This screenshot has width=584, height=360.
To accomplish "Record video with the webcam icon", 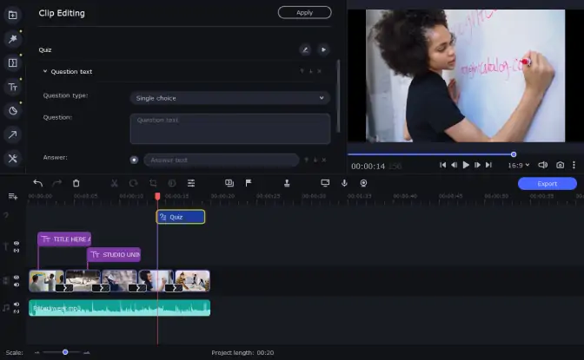I will pos(363,183).
